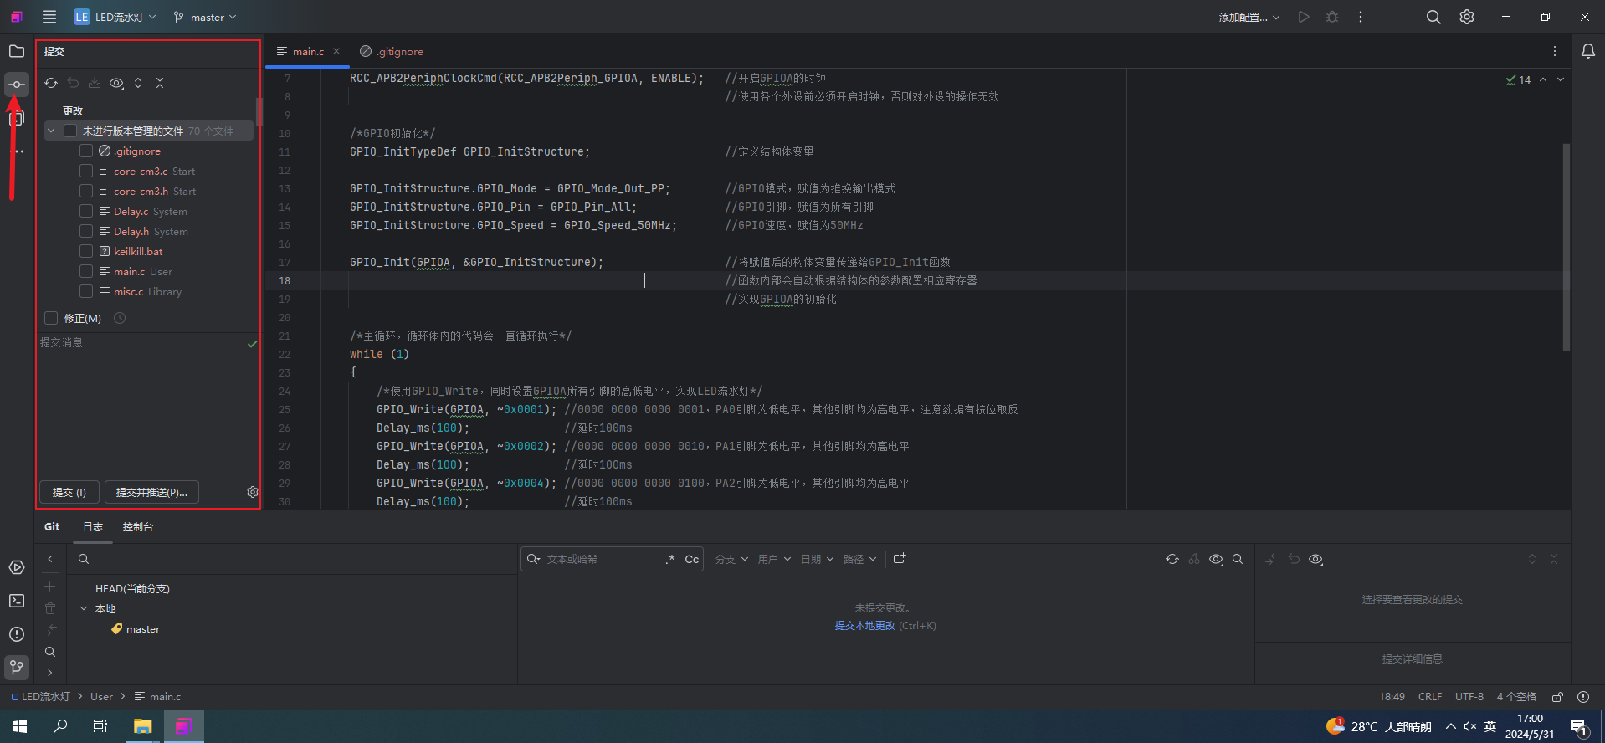Click the 提交并推送(P)... button

[151, 492]
